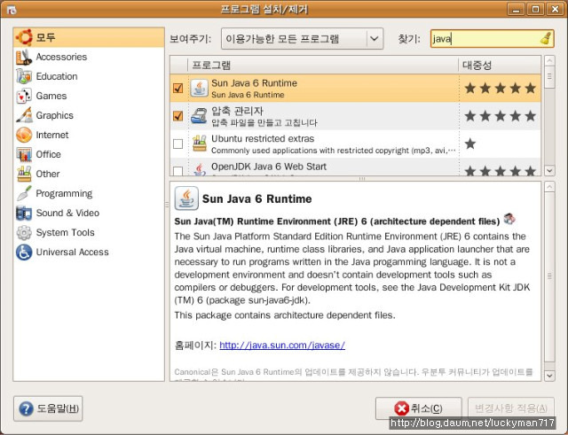This screenshot has height=435, width=568.
Task: Open the Universal Access wheelchair icon
Action: coord(24,252)
